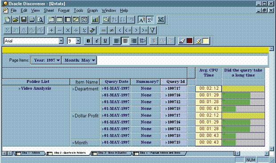Toggle the Totals sigma-plus icon
Viewport: 276px width, 163px height.
click(x=150, y=20)
